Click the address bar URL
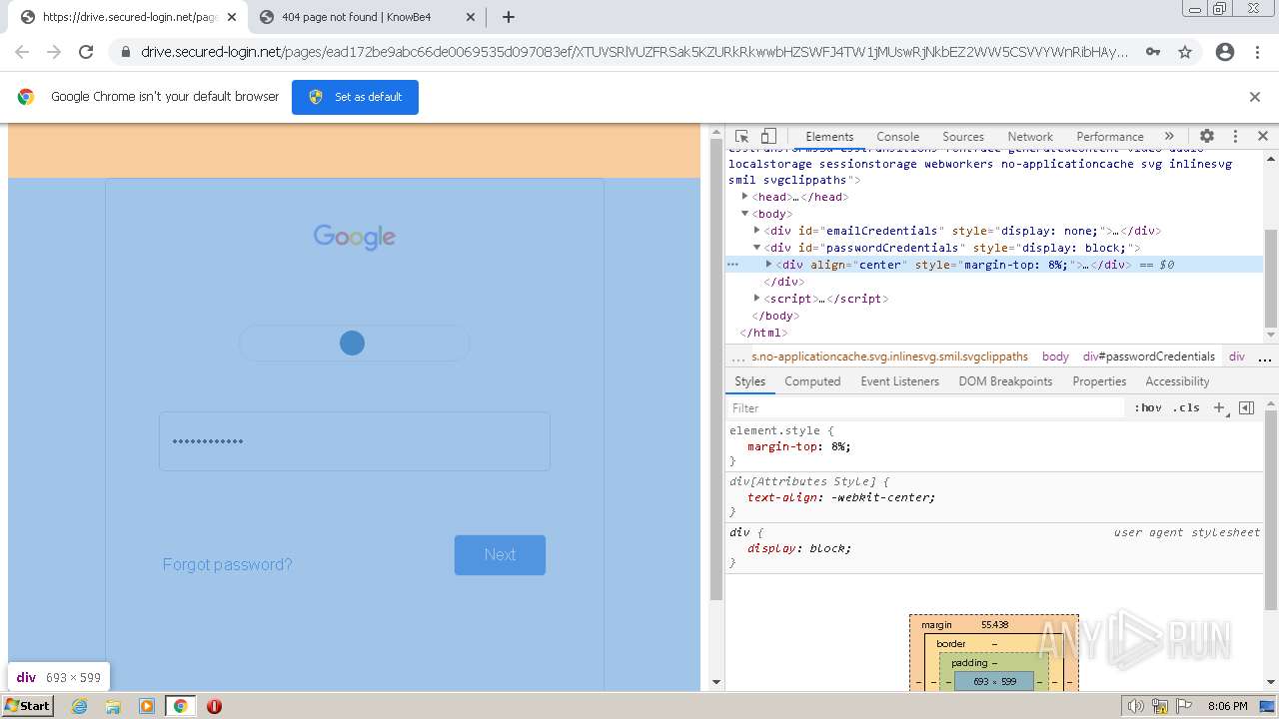 click(635, 52)
